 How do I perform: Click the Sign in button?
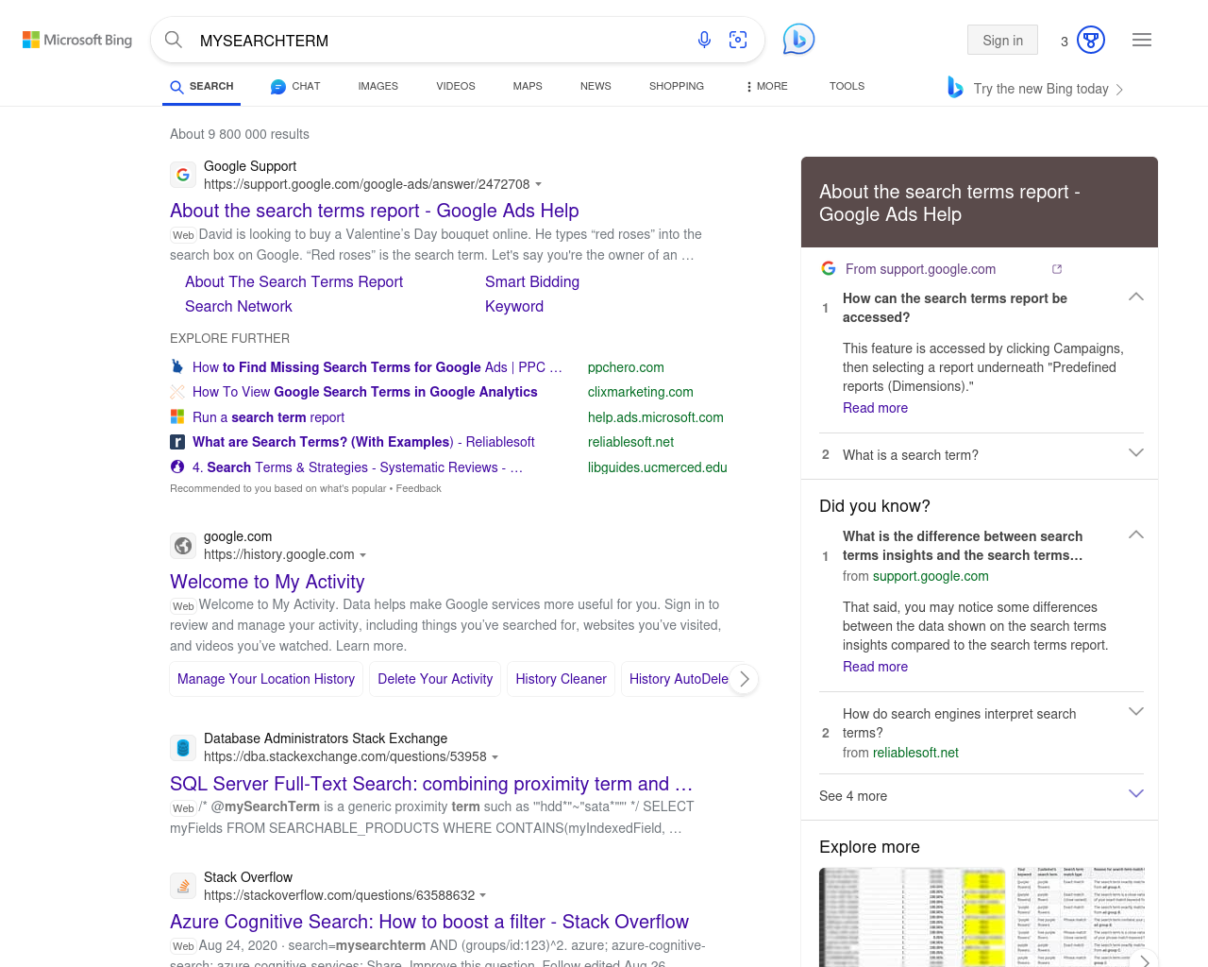pyautogui.click(x=1002, y=40)
